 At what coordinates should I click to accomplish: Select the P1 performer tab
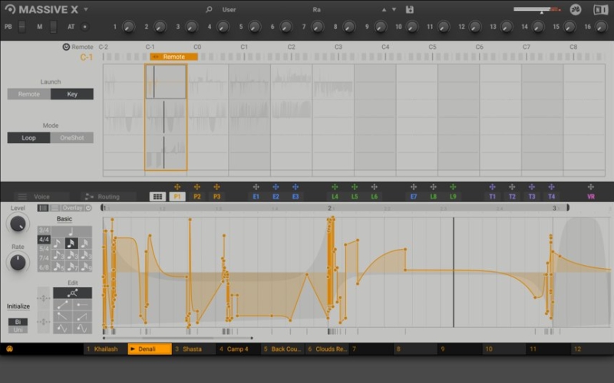tap(177, 197)
